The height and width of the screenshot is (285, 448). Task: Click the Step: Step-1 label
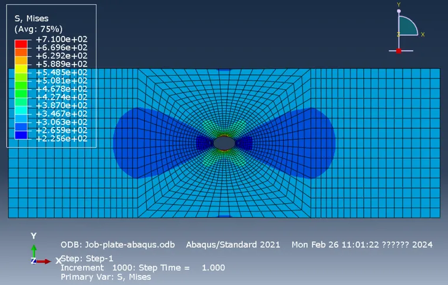pyautogui.click(x=87, y=258)
